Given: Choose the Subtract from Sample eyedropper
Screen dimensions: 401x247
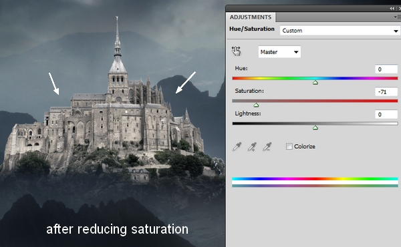Looking at the screenshot, I should (x=267, y=147).
